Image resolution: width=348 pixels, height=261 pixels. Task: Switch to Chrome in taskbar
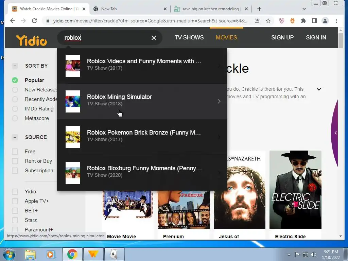coord(72,254)
